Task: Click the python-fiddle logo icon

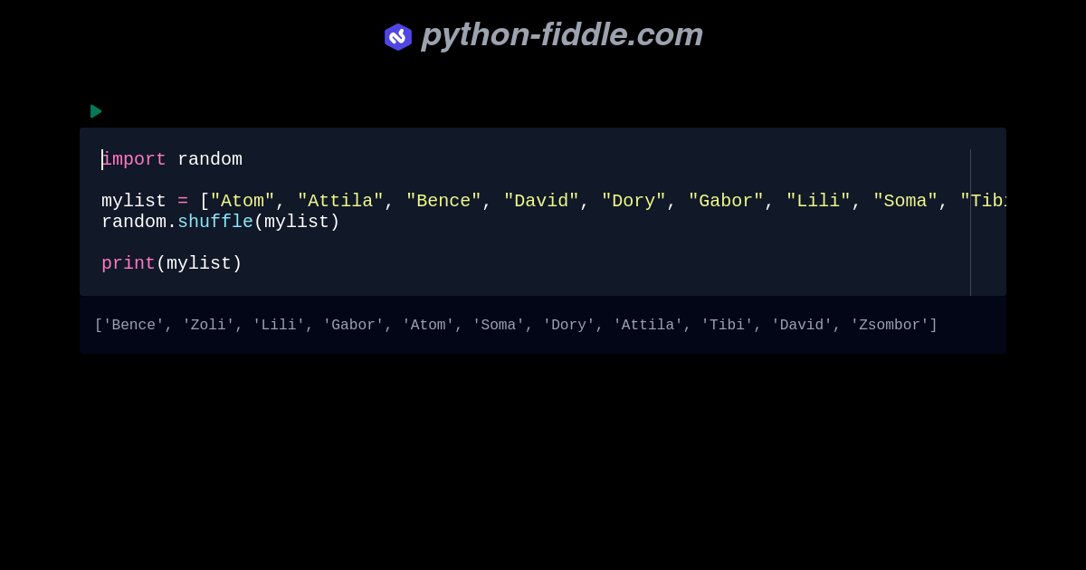Action: point(398,36)
